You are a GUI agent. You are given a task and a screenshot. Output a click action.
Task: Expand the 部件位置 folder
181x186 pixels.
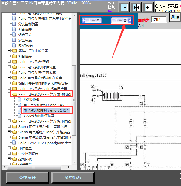[9, 148]
